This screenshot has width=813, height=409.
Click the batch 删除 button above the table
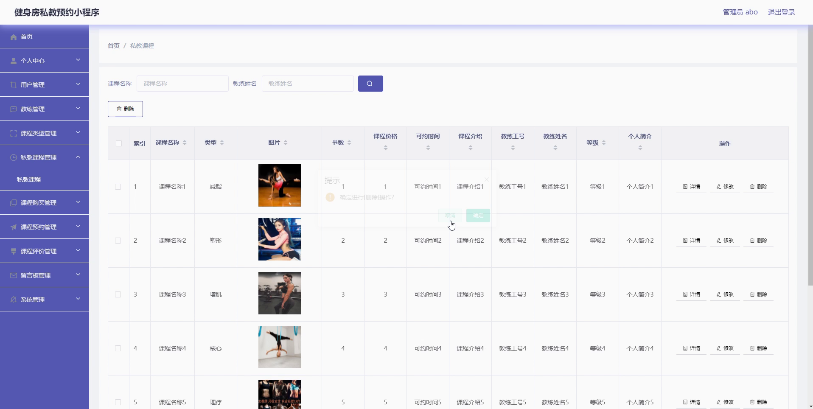coord(125,109)
